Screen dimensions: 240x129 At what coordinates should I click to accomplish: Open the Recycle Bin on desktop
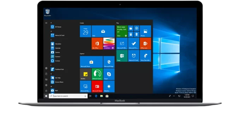(x=47, y=13)
